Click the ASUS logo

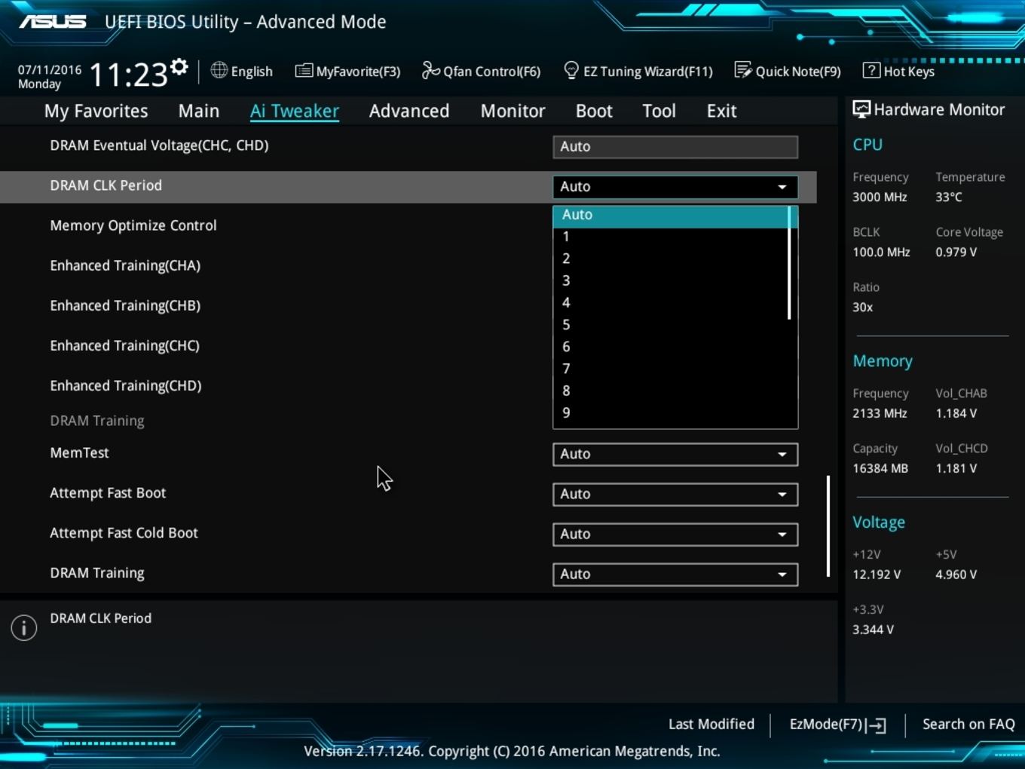[53, 21]
